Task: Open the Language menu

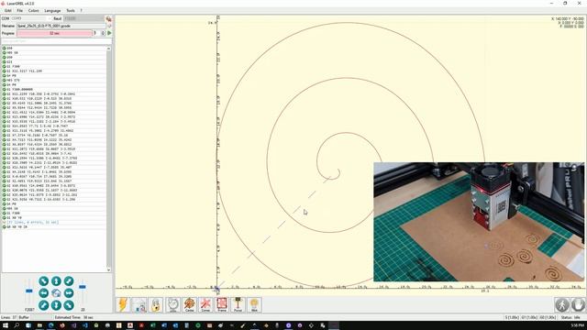Action: (x=52, y=10)
